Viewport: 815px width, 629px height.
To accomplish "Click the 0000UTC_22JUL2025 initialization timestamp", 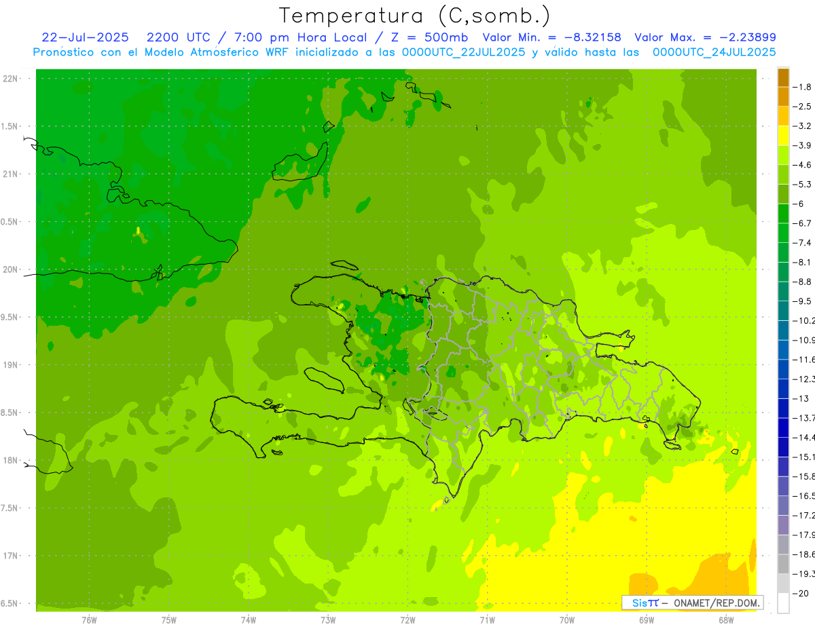I will (x=463, y=52).
